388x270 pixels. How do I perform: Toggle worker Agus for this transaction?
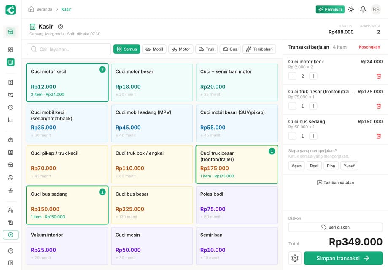[296, 166]
